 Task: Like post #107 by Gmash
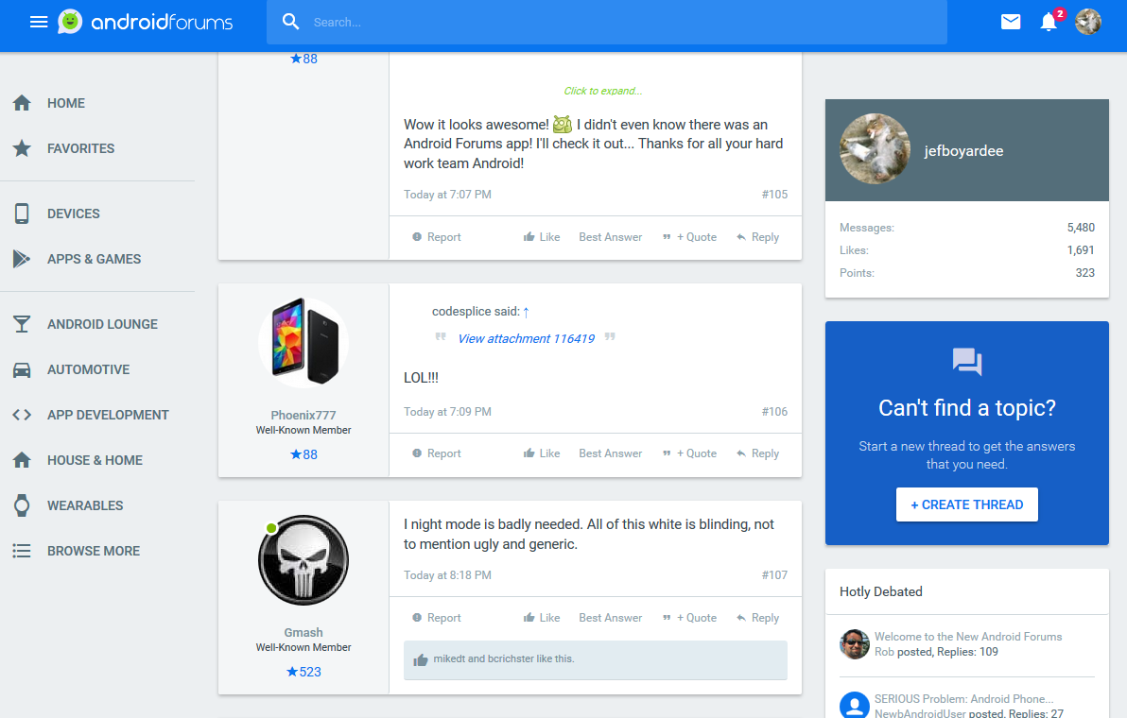[x=542, y=618]
